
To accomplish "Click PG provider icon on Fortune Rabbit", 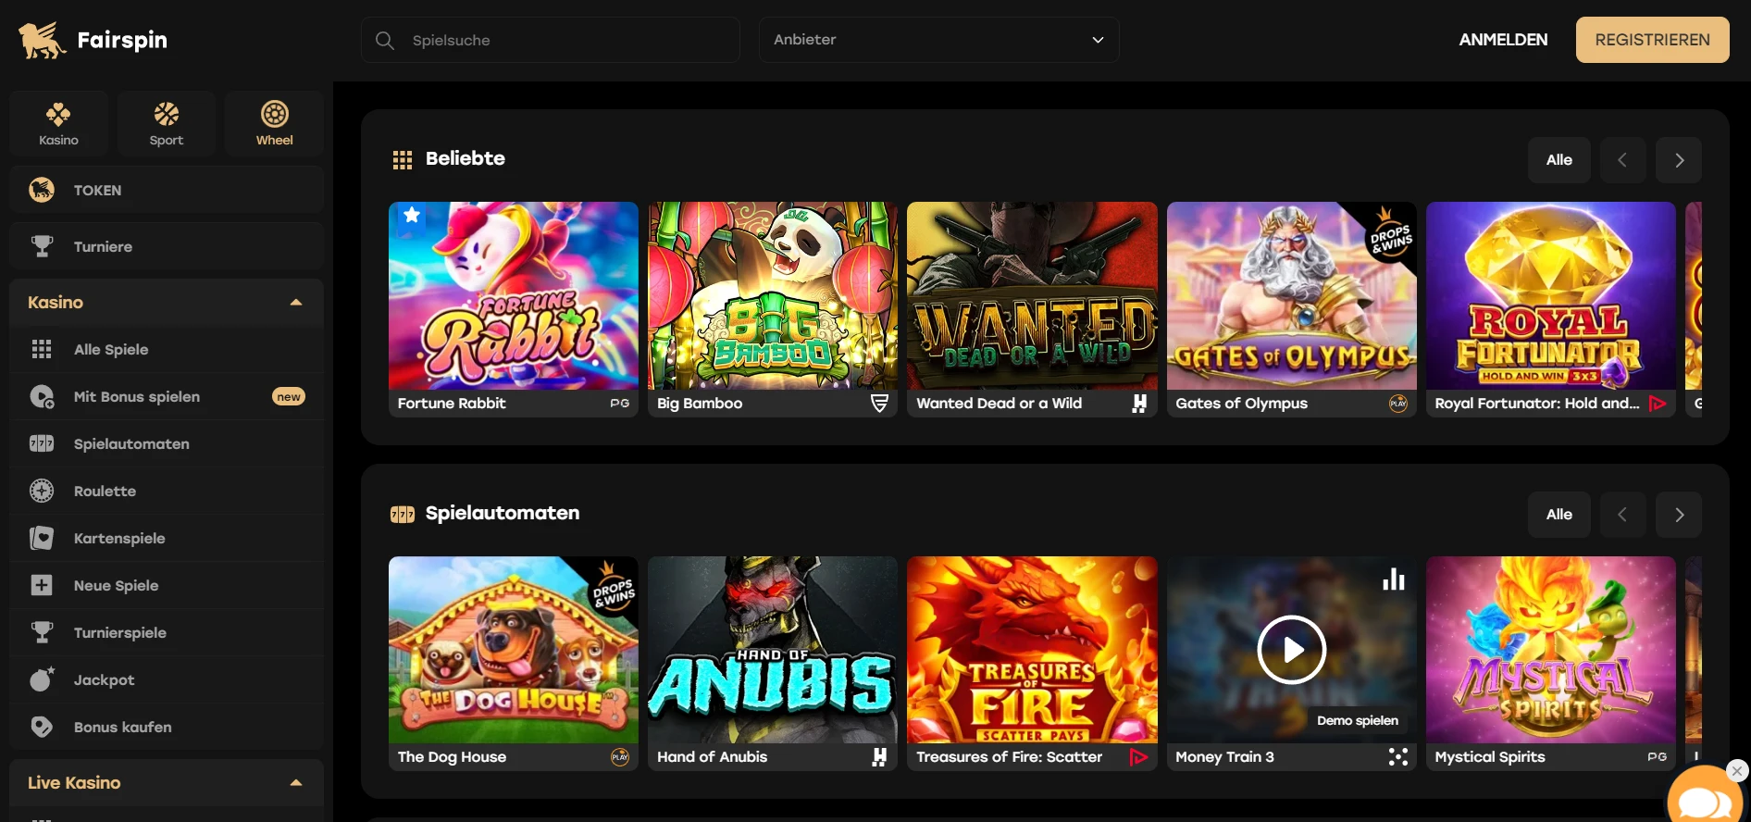I will pos(619,404).
